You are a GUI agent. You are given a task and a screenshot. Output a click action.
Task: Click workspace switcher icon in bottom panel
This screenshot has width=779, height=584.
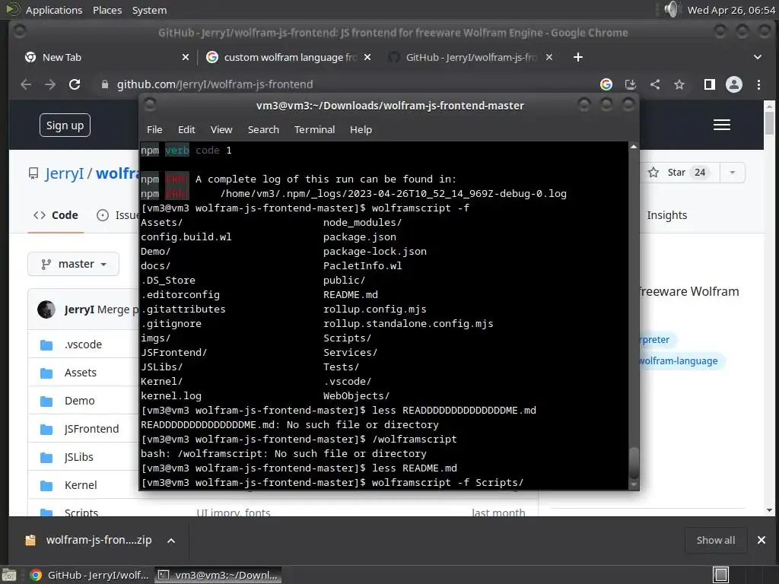721,575
